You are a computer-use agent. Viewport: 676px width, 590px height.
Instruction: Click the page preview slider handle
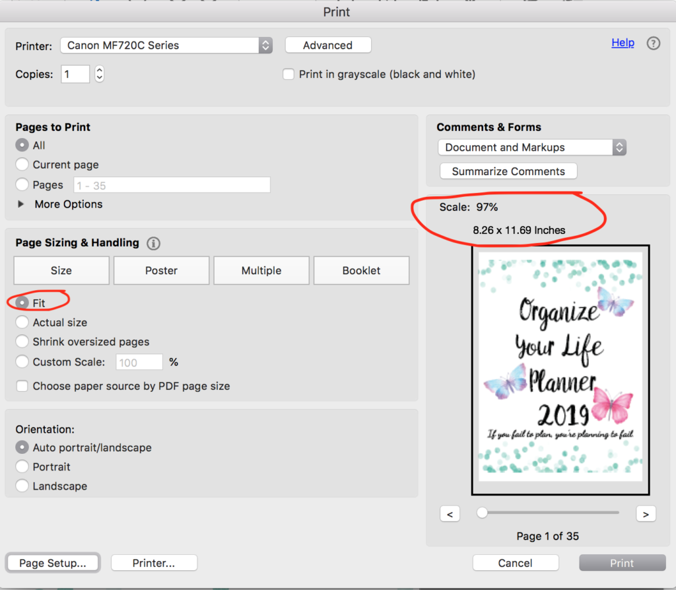click(482, 512)
